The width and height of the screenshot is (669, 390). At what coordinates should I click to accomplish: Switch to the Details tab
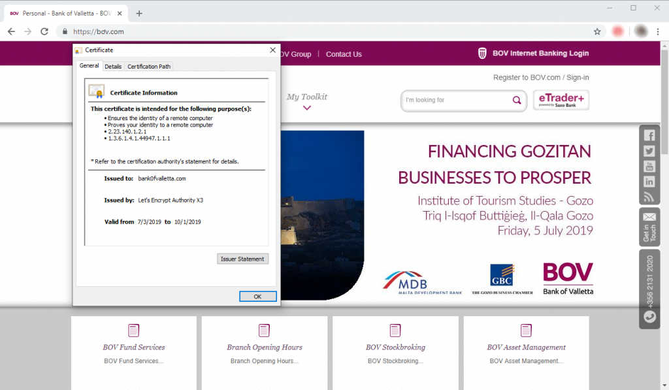pos(113,67)
